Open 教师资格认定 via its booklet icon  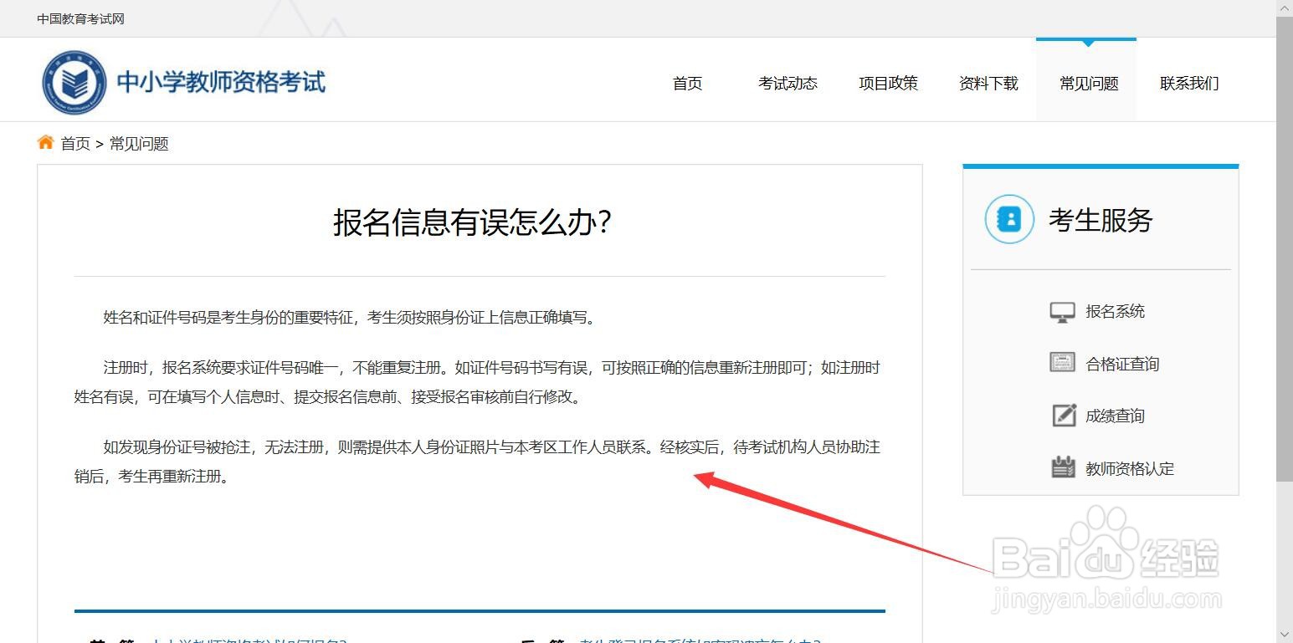1062,468
